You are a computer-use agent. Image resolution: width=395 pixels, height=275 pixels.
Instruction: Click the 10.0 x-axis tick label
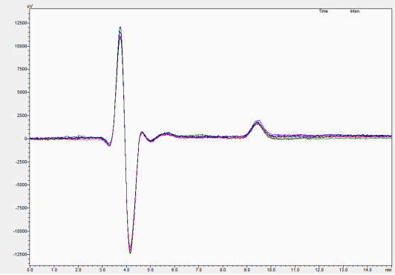pyautogui.click(x=271, y=270)
